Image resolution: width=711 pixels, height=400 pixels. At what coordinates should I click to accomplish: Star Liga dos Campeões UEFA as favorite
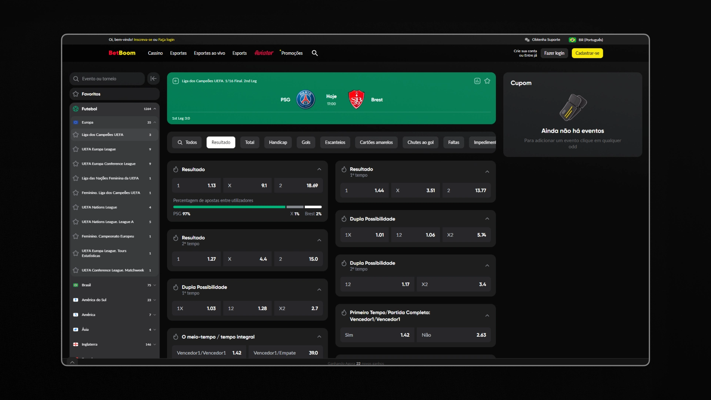[76, 134]
